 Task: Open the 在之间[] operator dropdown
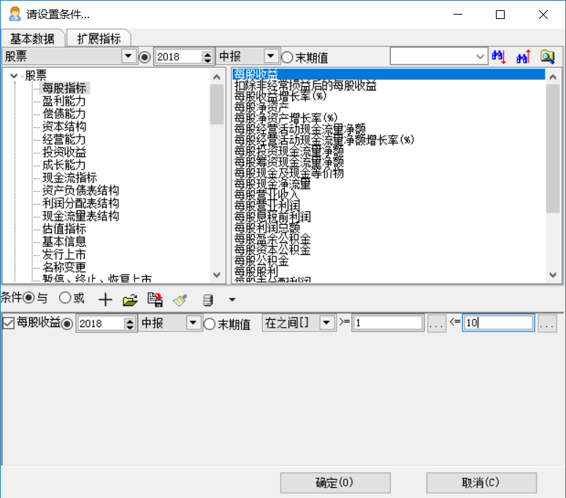[326, 323]
